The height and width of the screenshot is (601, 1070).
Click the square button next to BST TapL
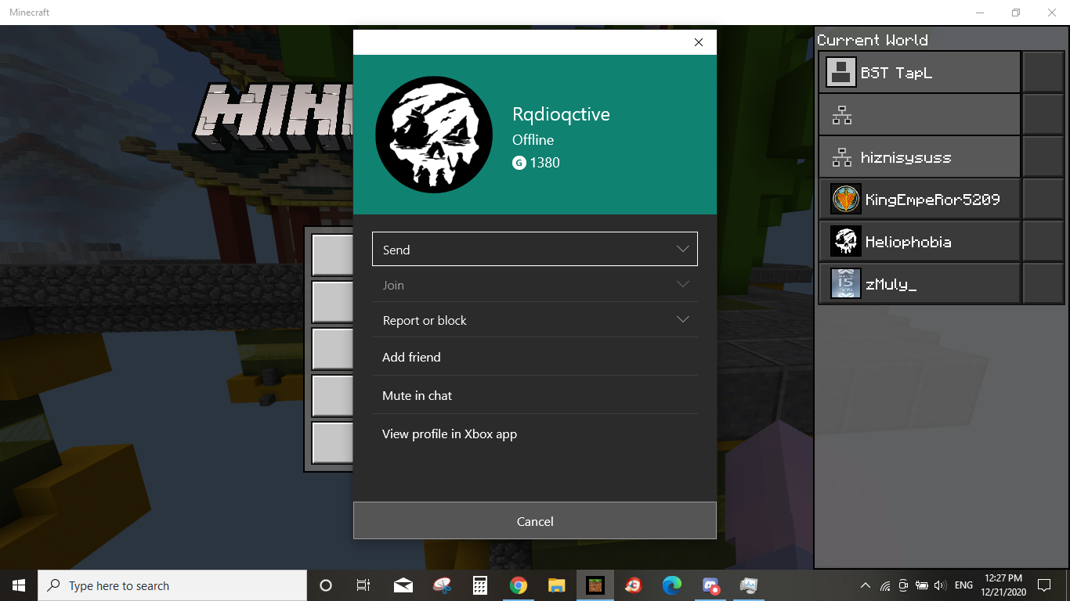(1043, 73)
